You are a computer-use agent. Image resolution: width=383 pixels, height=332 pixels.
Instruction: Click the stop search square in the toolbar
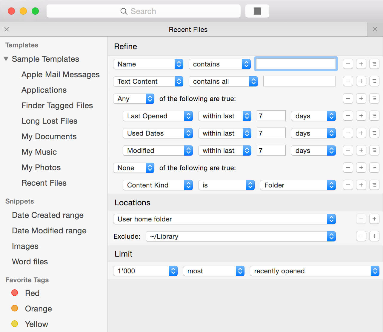pyautogui.click(x=257, y=11)
